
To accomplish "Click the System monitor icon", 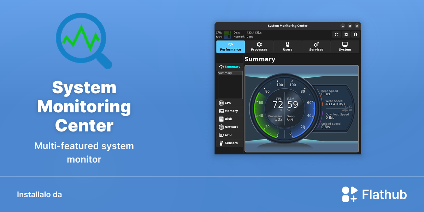I will click(x=345, y=45).
